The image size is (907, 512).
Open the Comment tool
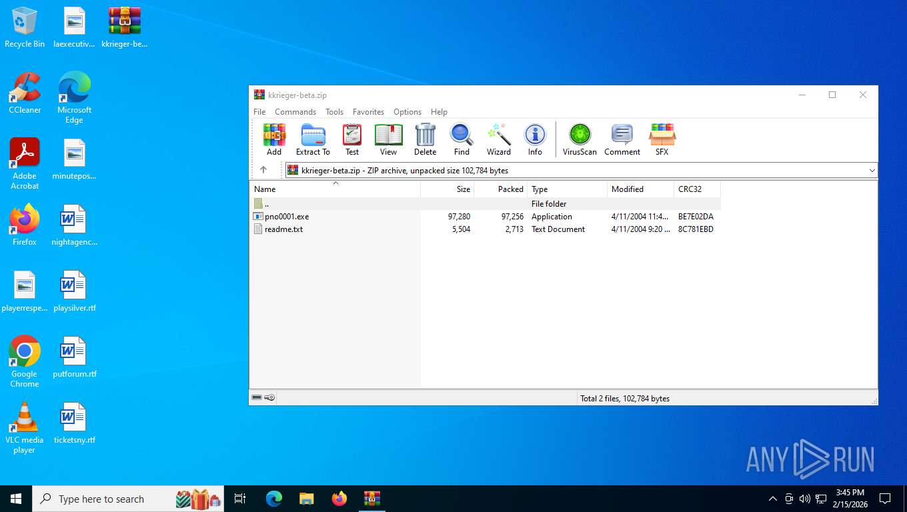click(x=622, y=139)
